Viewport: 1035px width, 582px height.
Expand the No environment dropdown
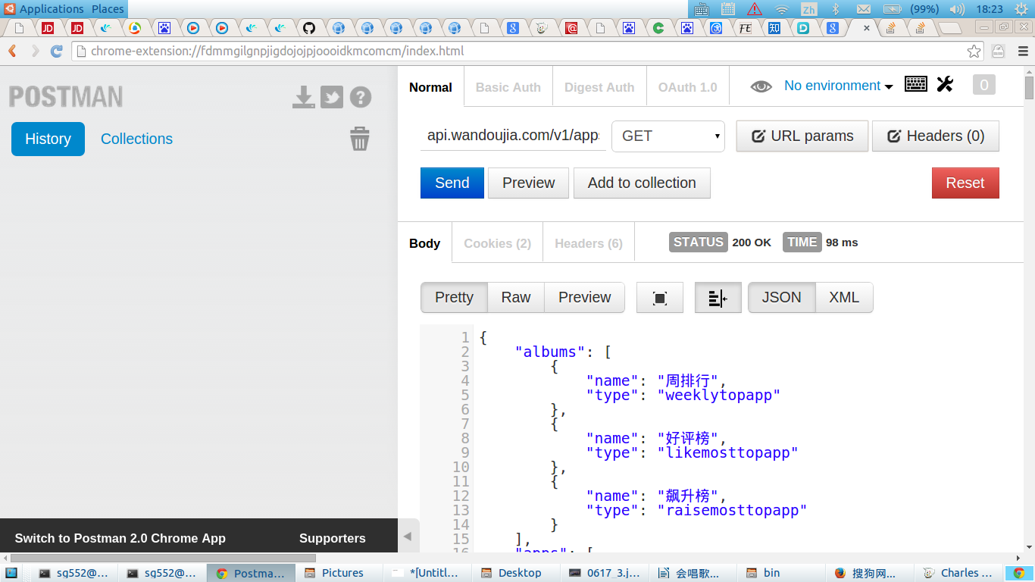point(838,86)
